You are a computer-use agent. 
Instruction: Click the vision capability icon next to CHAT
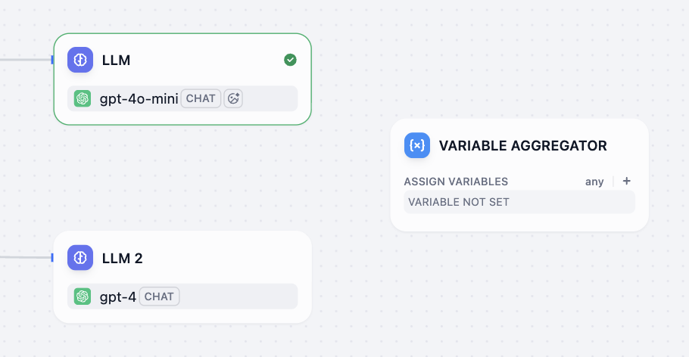(x=233, y=98)
